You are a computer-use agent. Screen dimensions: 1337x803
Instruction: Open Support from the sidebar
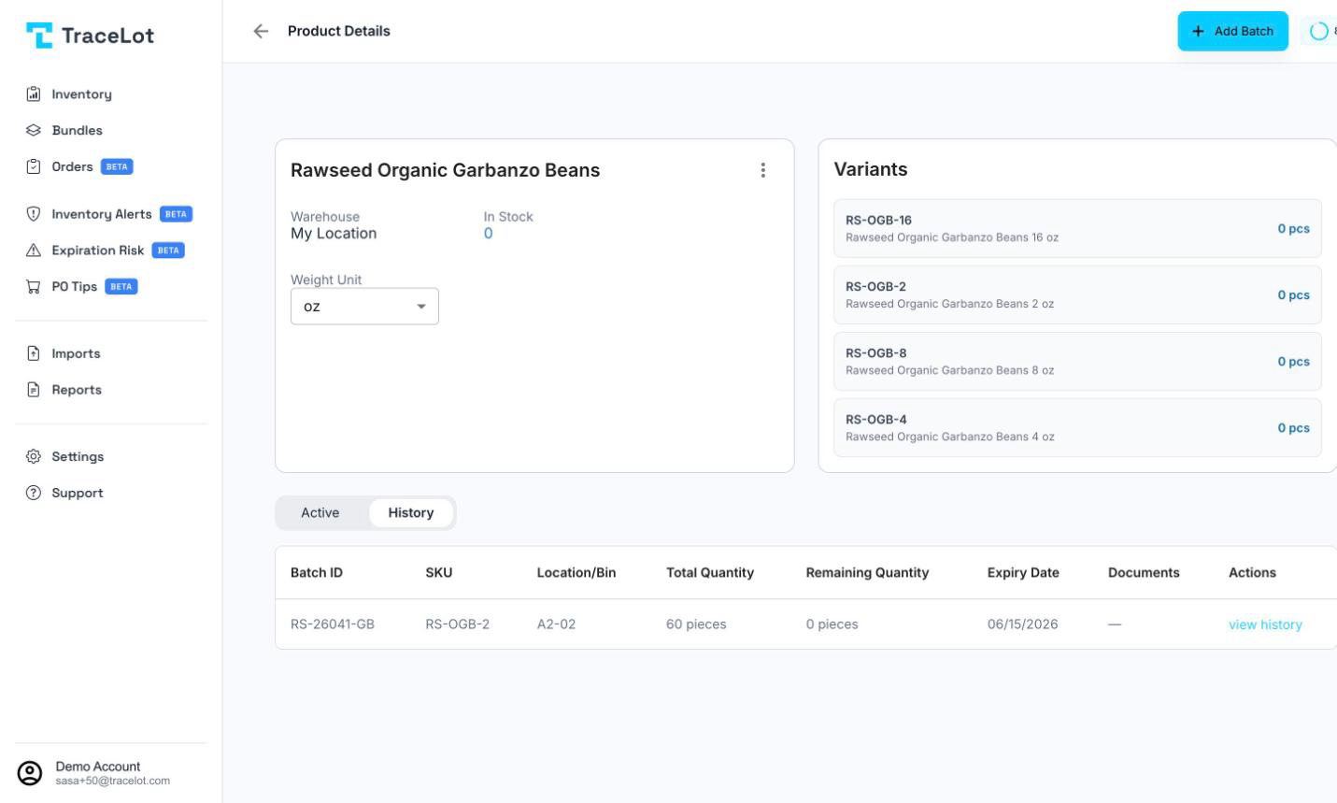click(x=78, y=494)
